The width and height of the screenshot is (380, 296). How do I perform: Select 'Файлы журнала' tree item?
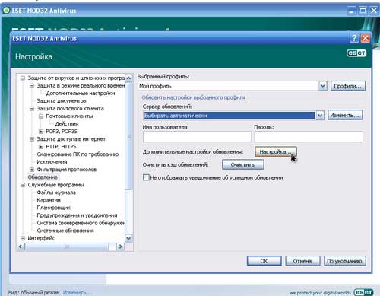(x=56, y=193)
